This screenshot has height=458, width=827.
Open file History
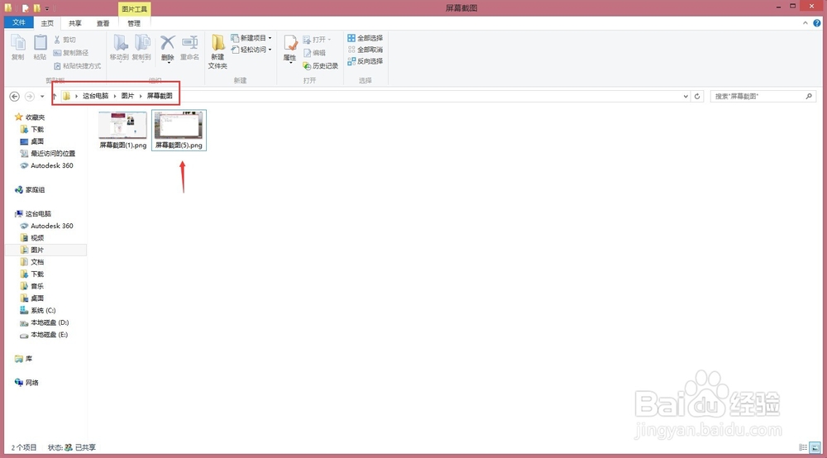[x=320, y=66]
